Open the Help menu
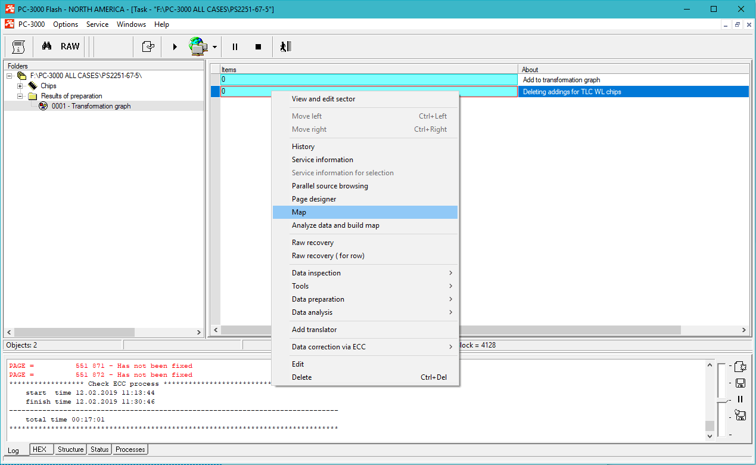Screen dimensions: 756x465 [x=161, y=24]
